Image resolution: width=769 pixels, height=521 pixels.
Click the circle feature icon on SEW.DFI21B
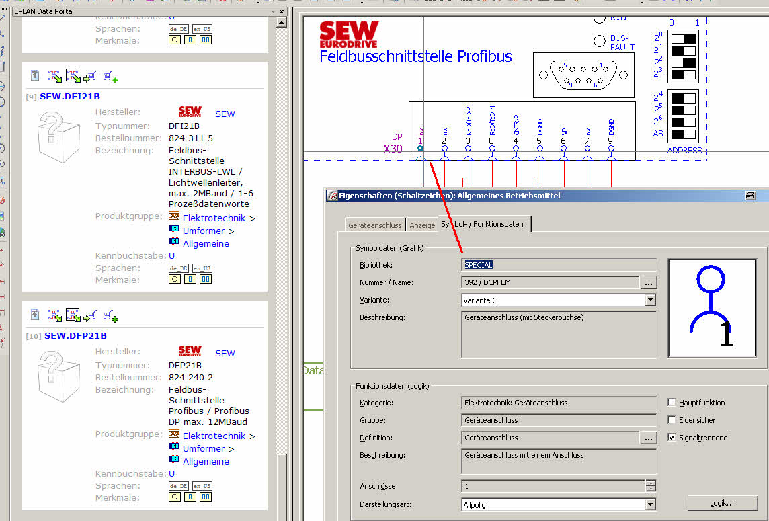tap(175, 279)
